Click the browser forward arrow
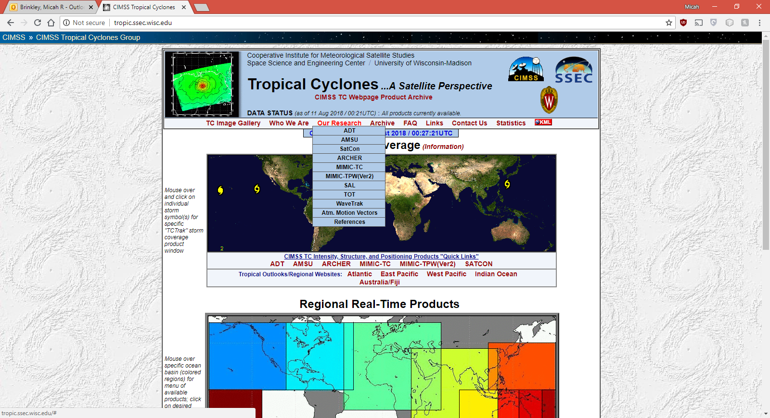770x418 pixels. coord(24,23)
